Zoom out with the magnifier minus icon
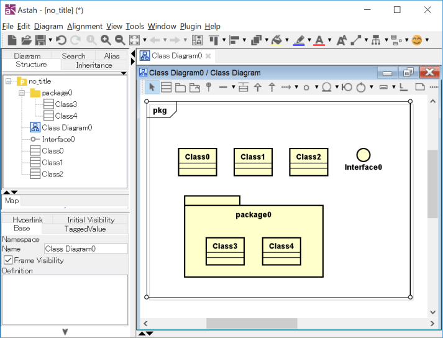 [119, 40]
